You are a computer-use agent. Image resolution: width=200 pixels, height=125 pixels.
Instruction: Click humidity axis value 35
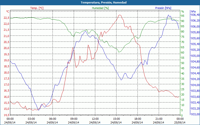[183, 79]
